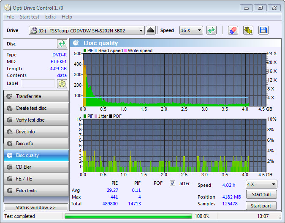Click the green test progress bar

pyautogui.click(x=128, y=216)
